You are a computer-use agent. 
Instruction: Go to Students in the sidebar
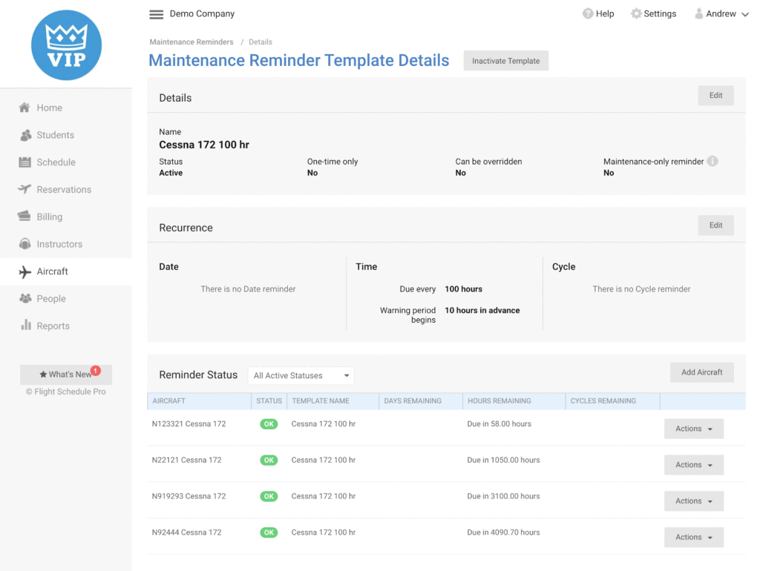click(x=55, y=135)
